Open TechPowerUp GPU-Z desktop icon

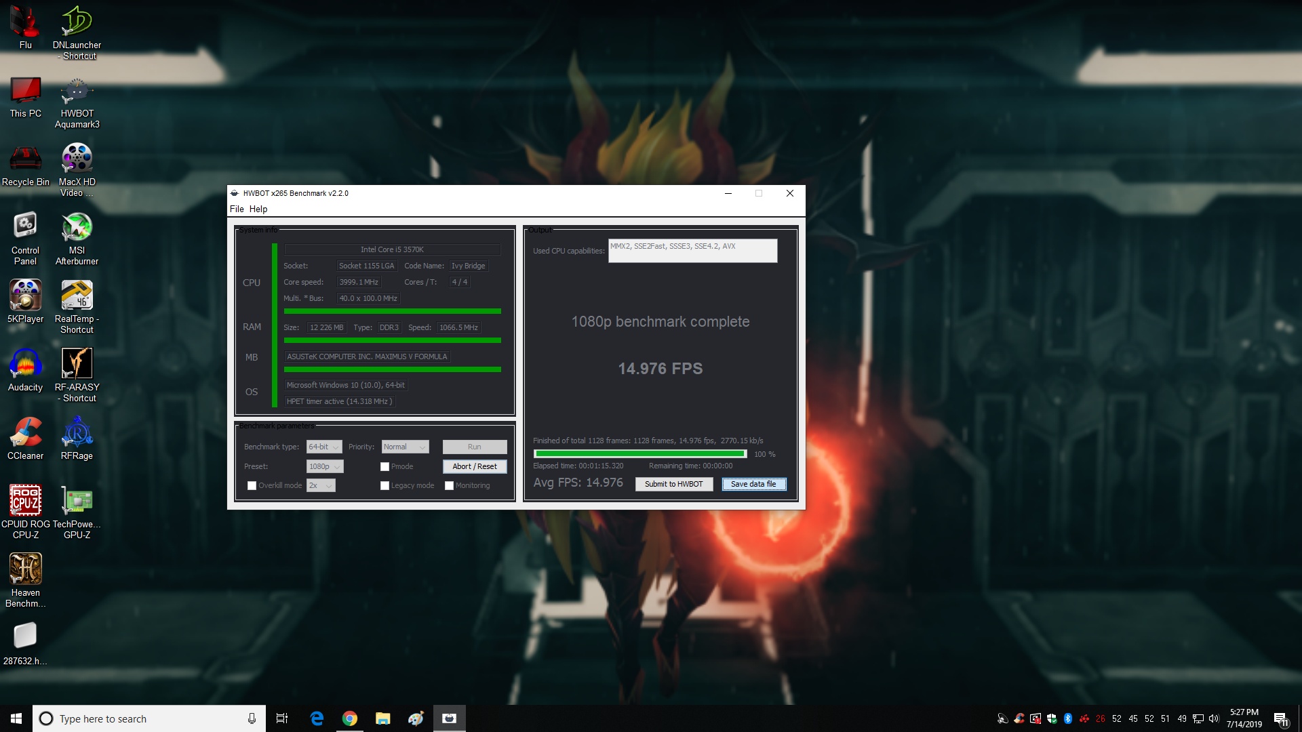coord(77,512)
